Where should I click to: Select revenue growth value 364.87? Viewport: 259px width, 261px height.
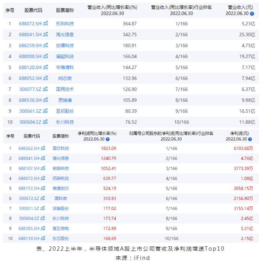pyautogui.click(x=129, y=23)
